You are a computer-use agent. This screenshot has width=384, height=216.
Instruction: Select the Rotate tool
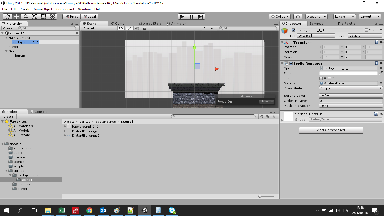click(x=25, y=17)
